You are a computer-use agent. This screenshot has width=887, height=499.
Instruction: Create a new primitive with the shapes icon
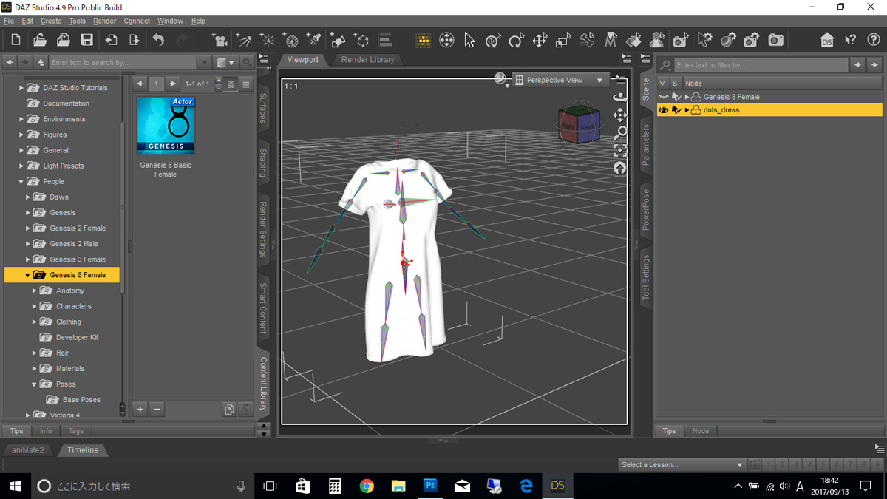coord(338,40)
